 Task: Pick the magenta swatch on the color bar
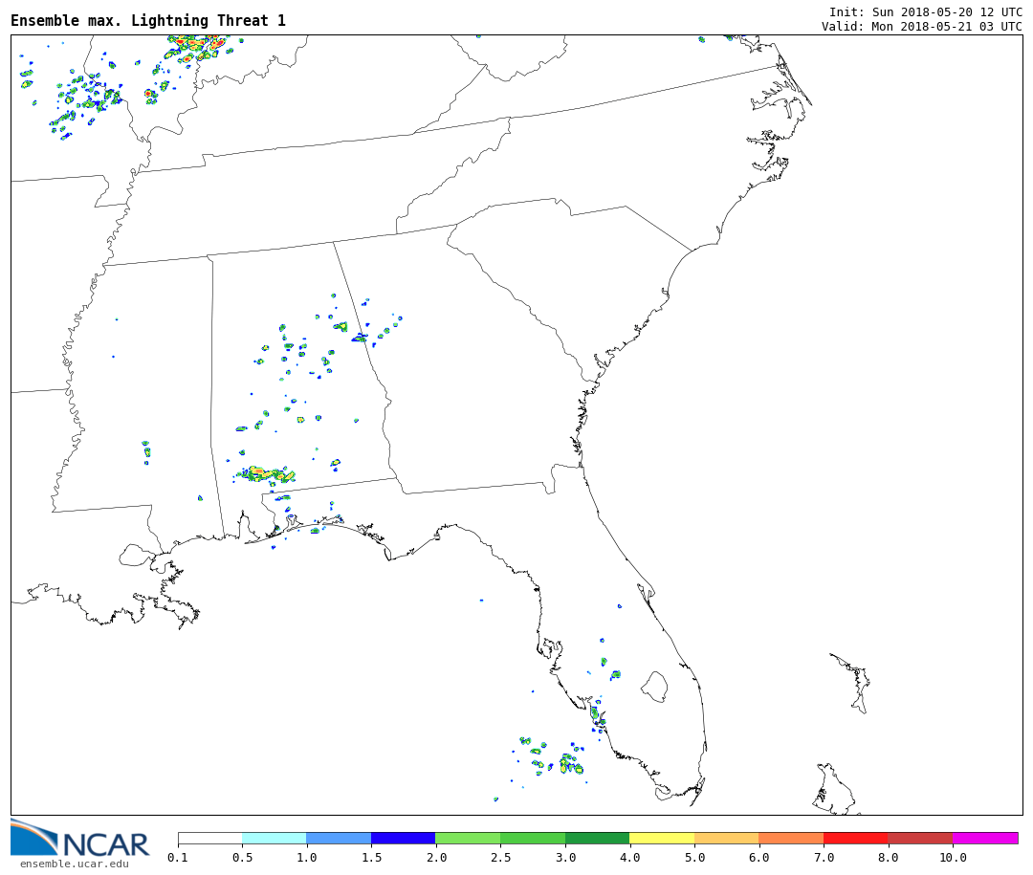point(984,838)
